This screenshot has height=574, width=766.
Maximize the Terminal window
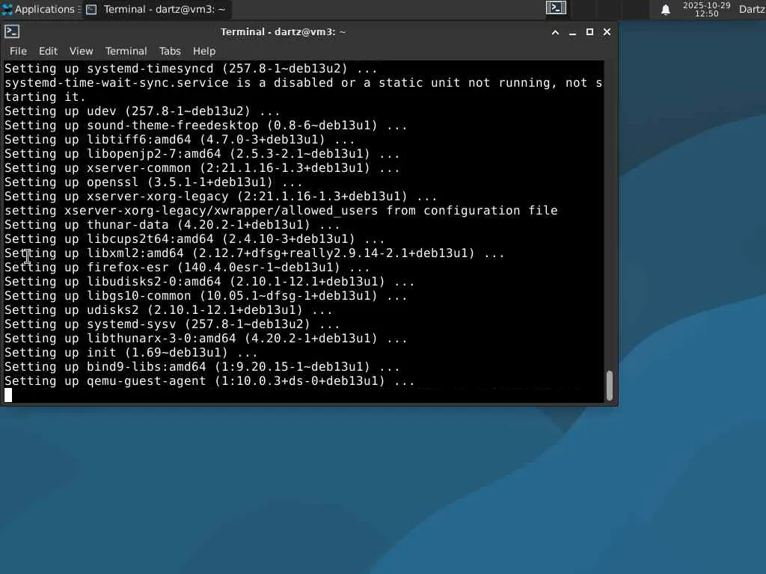[x=589, y=32]
